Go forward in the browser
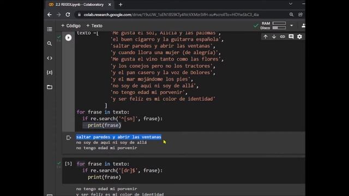 coord(58,15)
